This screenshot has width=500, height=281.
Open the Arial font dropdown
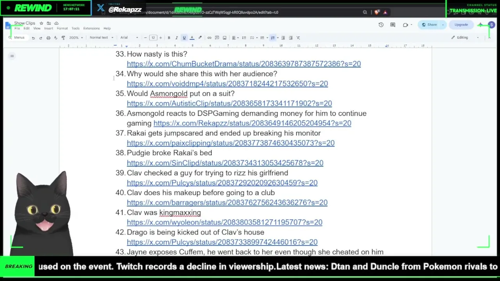129,38
